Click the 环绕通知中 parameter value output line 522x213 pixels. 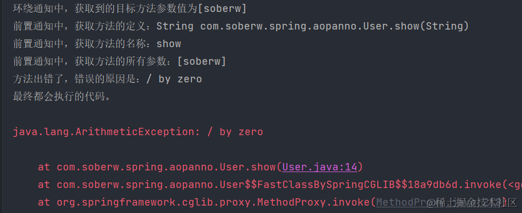[x=129, y=9]
